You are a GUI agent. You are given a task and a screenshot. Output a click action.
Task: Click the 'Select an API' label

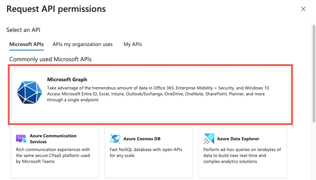pos(23,30)
